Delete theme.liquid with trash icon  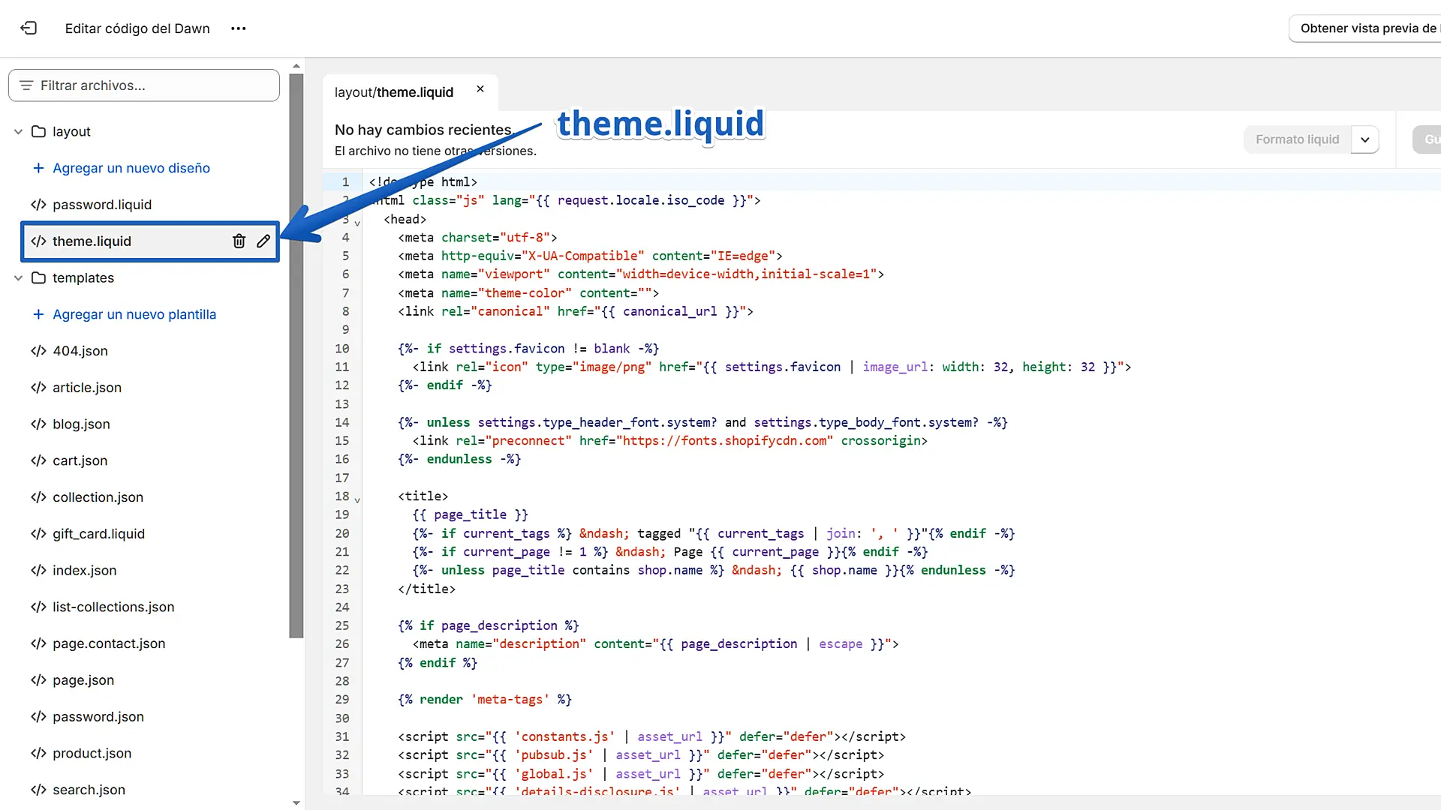(239, 241)
